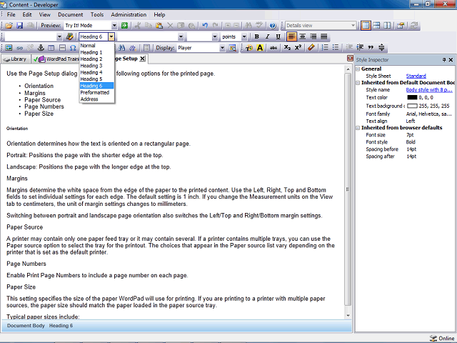Click the yellow text highlight icon
Image resolution: width=457 pixels, height=343 pixels.
(x=260, y=48)
